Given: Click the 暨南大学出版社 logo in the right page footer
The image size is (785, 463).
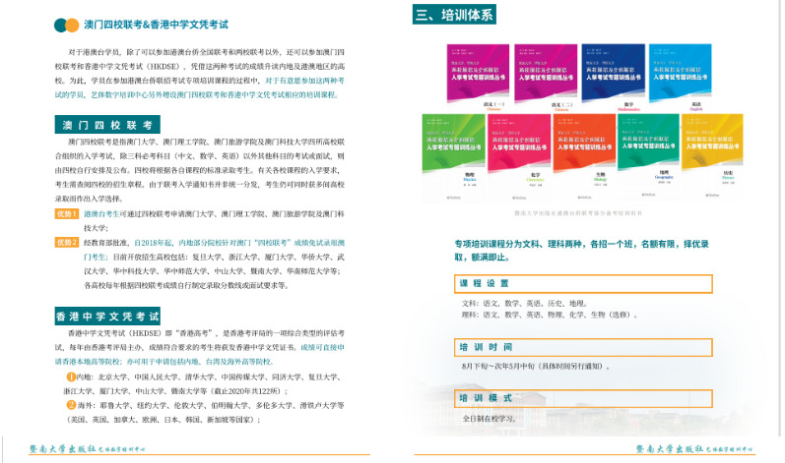Looking at the screenshot, I should 693,448.
